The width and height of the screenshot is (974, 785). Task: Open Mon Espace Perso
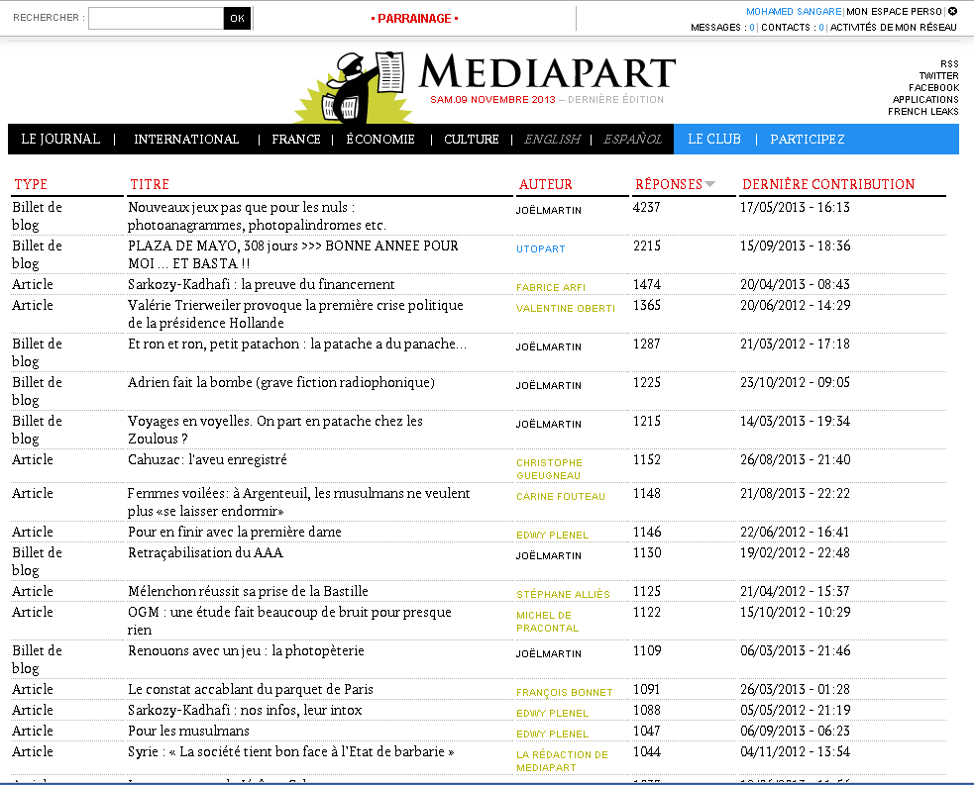(x=894, y=11)
